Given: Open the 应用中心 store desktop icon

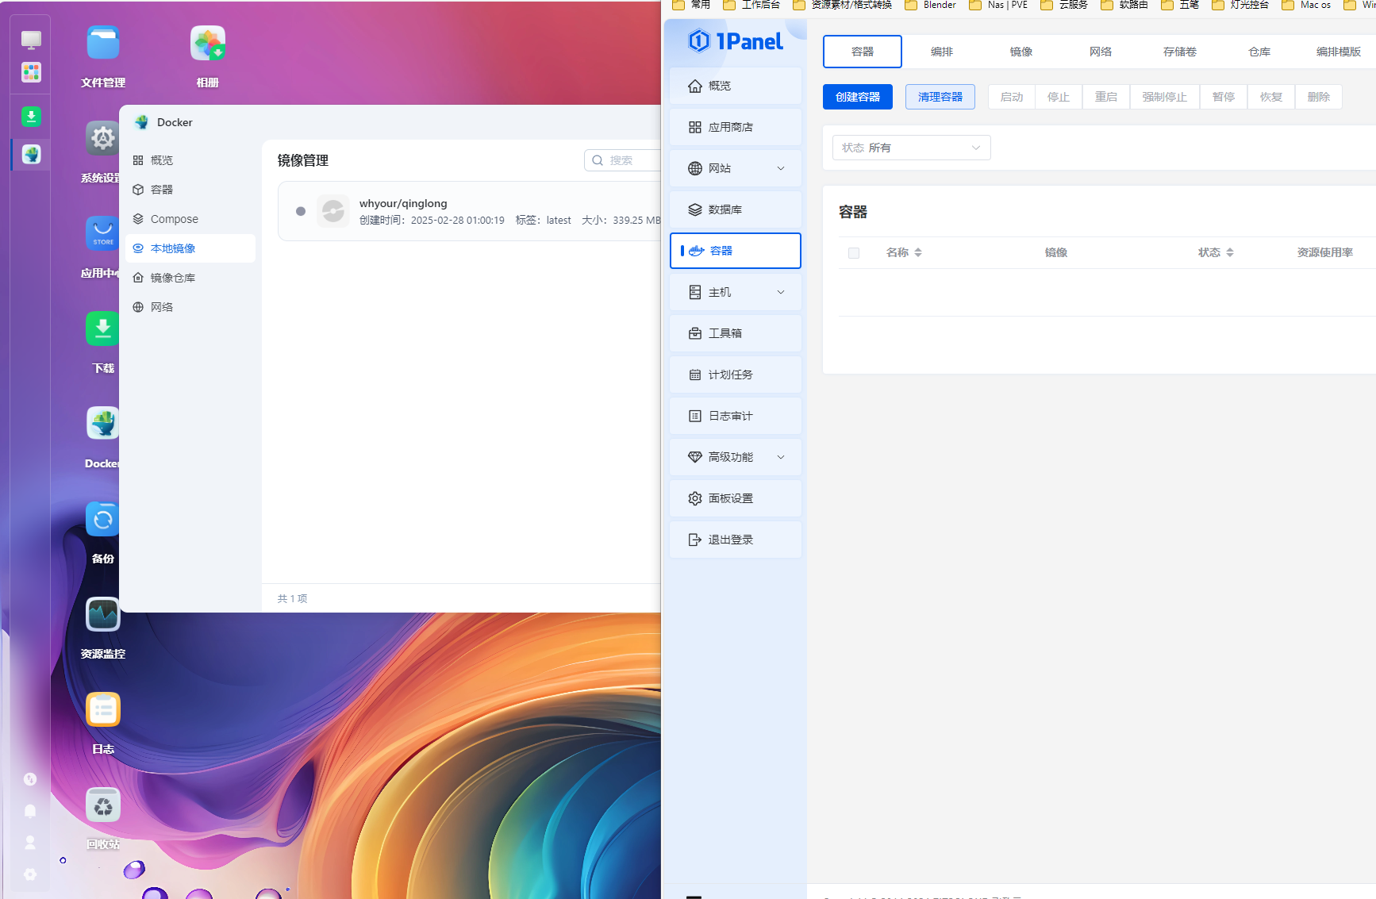Looking at the screenshot, I should pos(102,234).
